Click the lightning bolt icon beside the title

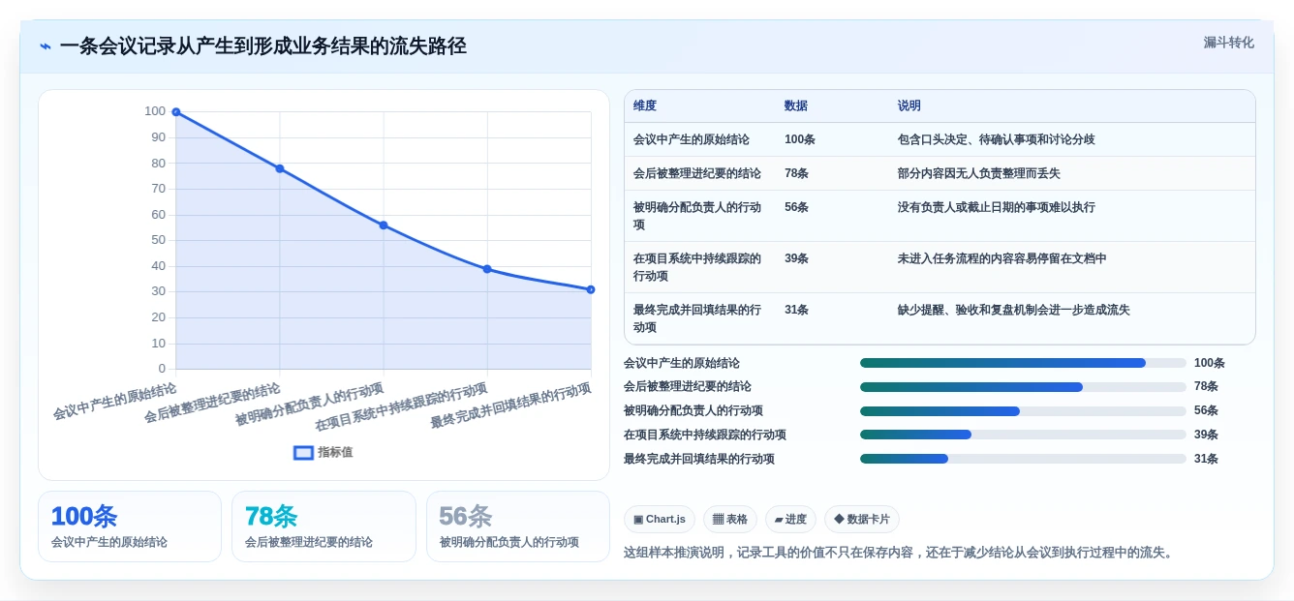(46, 45)
